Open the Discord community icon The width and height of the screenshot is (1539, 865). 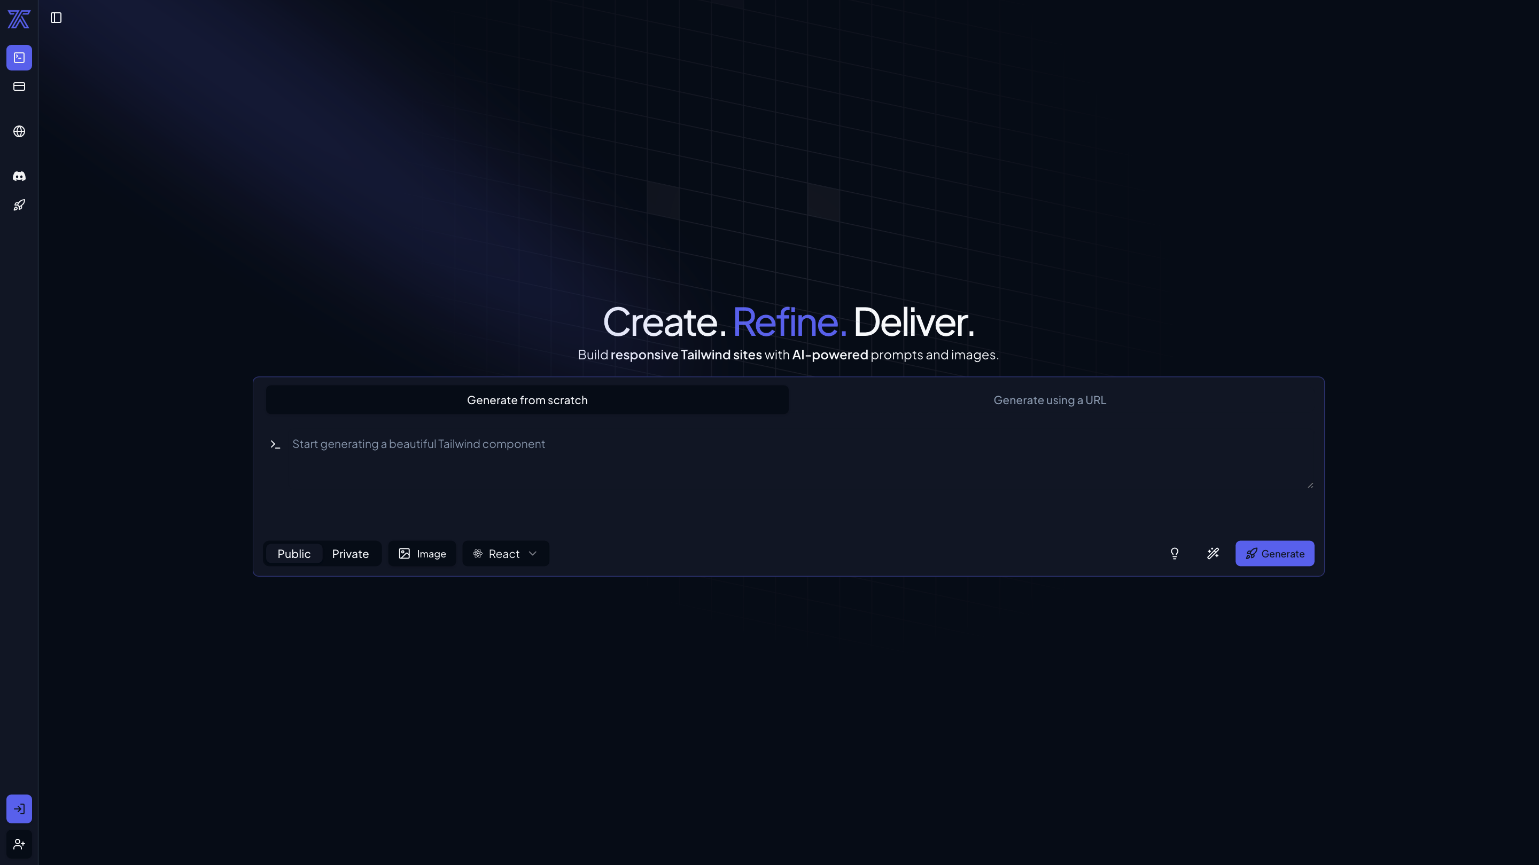coord(19,176)
